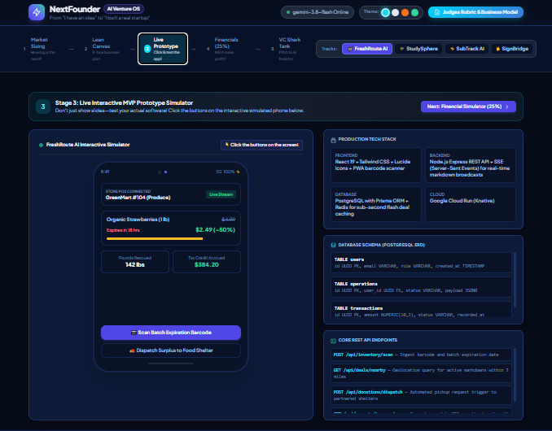Select the cyan theme color
This screenshot has width=552, height=431.
coord(385,13)
